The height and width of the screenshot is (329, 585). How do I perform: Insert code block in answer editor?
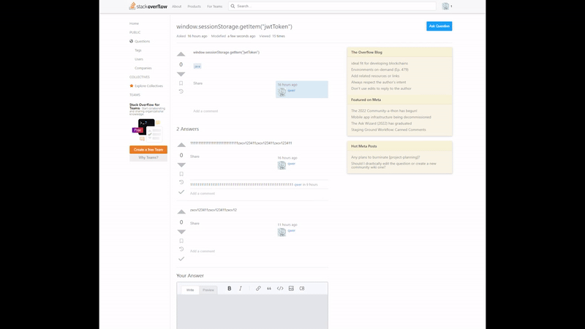pos(302,288)
